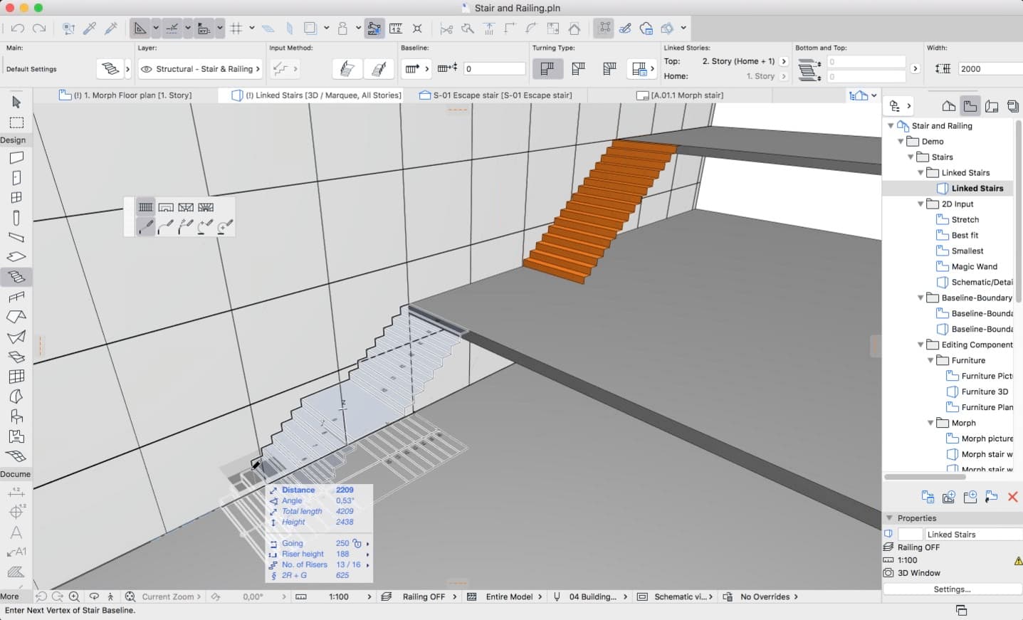
Task: Select the Mesh tool
Action: coord(16,456)
